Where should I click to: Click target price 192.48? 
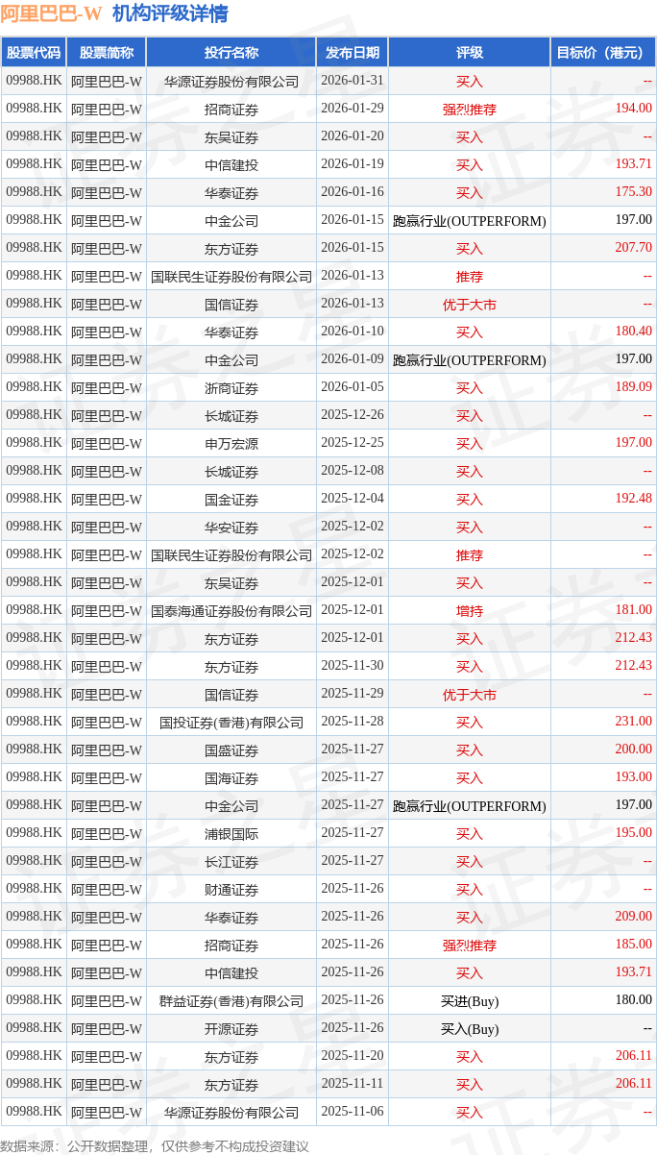click(x=634, y=499)
